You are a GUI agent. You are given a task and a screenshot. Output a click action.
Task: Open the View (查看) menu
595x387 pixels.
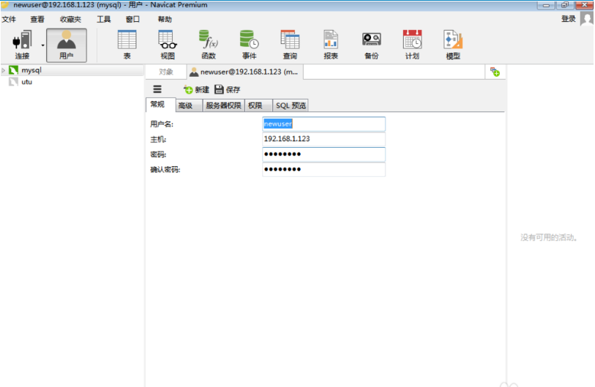point(37,19)
